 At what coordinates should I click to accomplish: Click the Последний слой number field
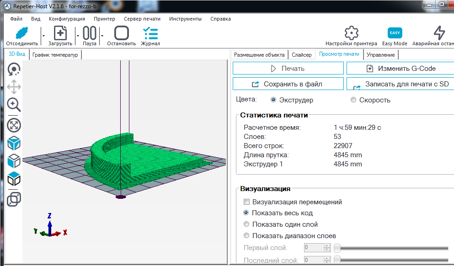tap(314, 260)
